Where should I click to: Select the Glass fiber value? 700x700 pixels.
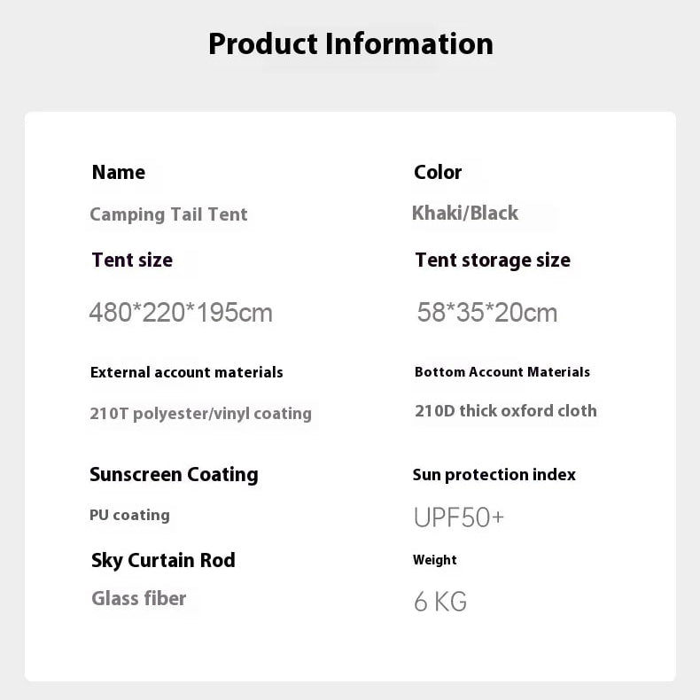(x=139, y=598)
